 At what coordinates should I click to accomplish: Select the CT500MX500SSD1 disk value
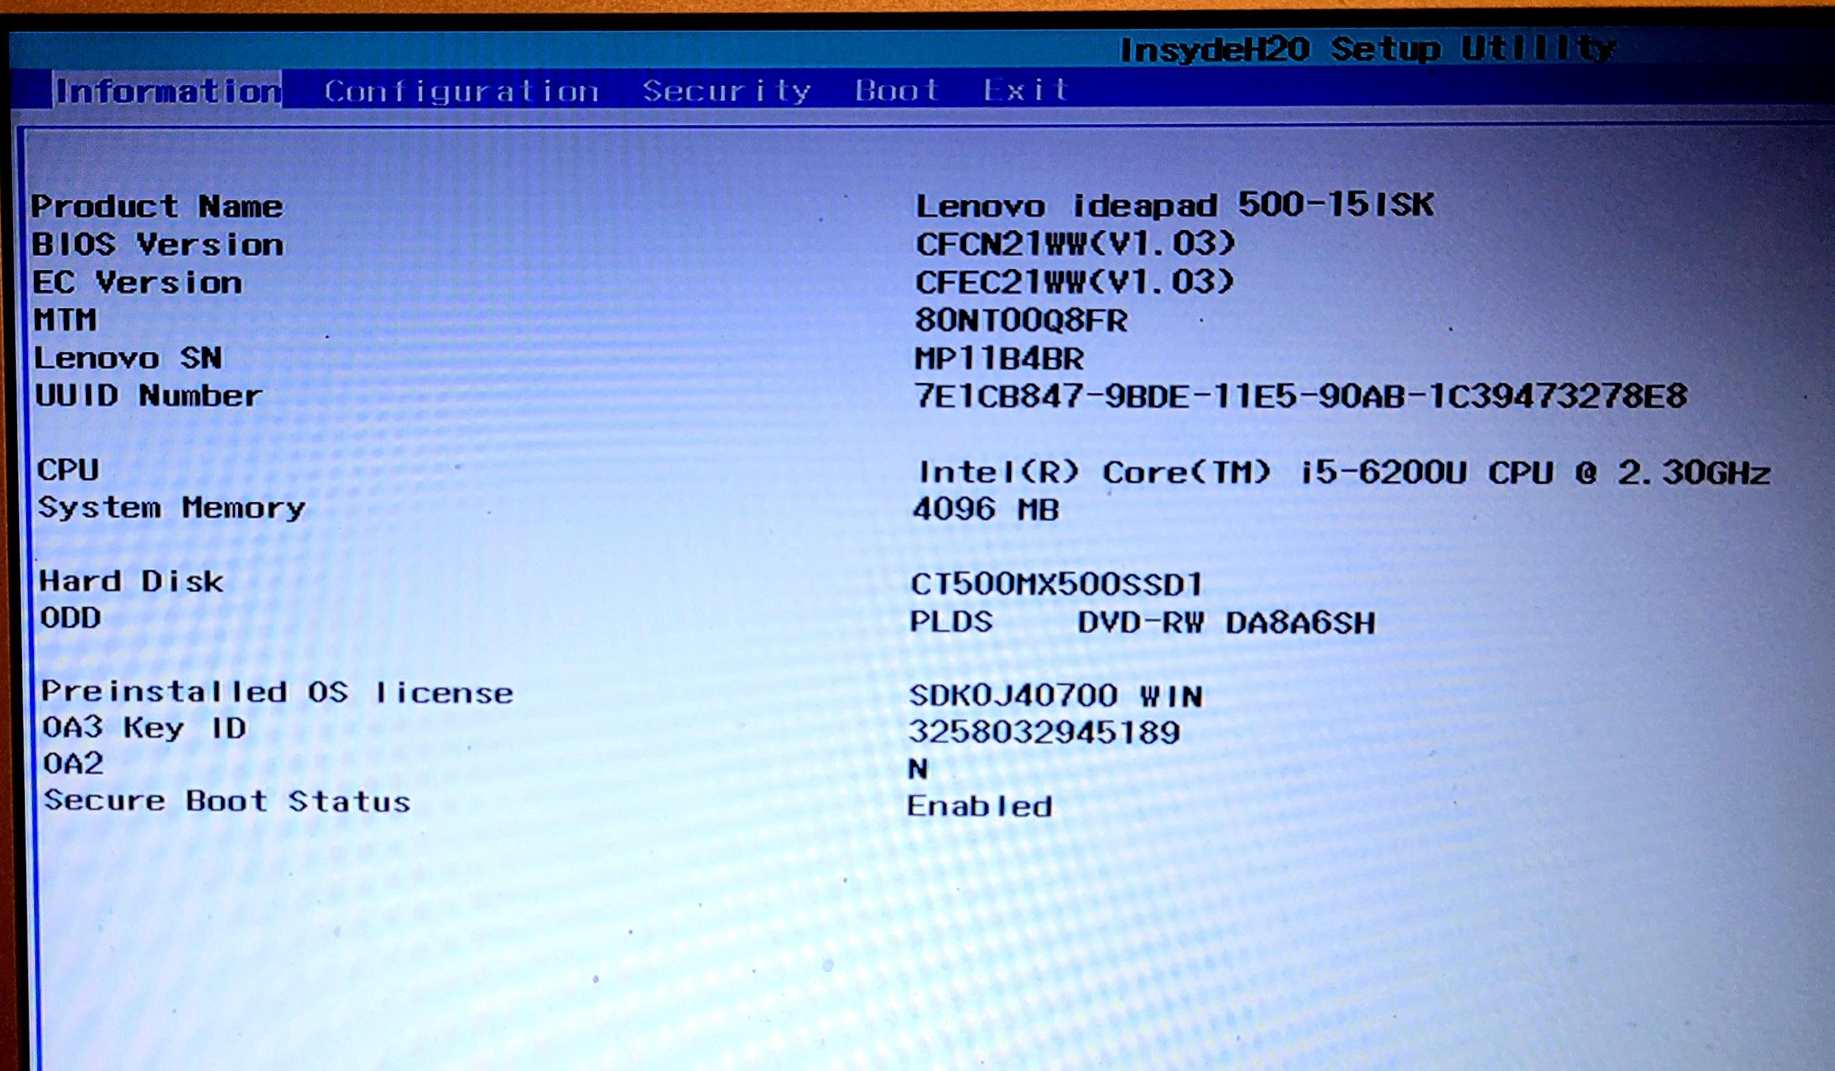(x=1056, y=584)
